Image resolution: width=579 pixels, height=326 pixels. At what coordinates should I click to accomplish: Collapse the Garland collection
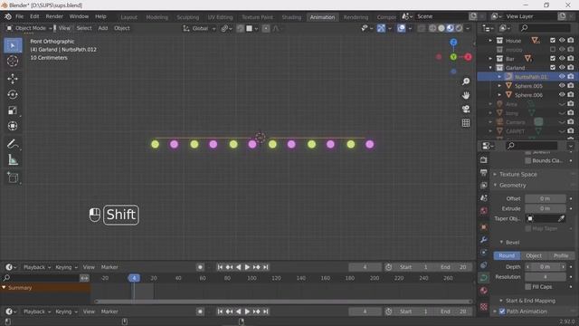[490, 68]
